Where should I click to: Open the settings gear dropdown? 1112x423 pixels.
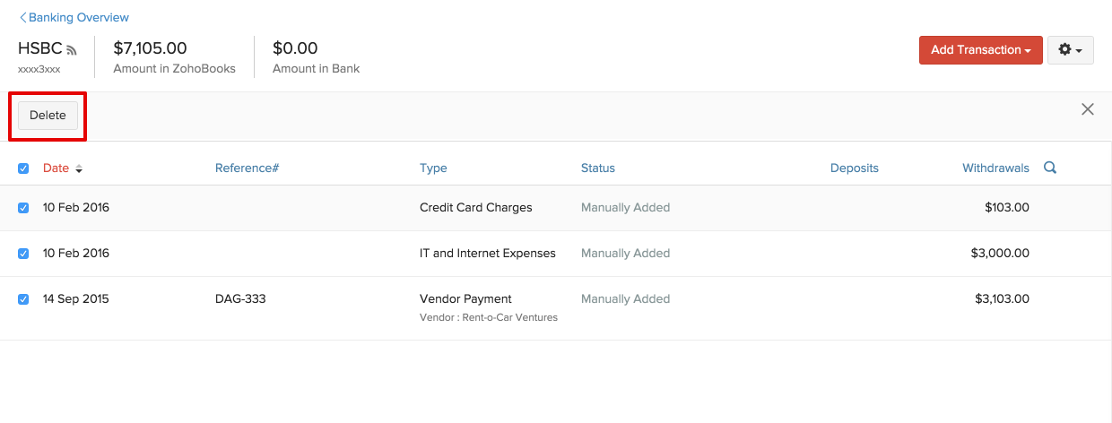[x=1070, y=50]
